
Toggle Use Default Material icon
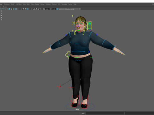pos(12,9)
